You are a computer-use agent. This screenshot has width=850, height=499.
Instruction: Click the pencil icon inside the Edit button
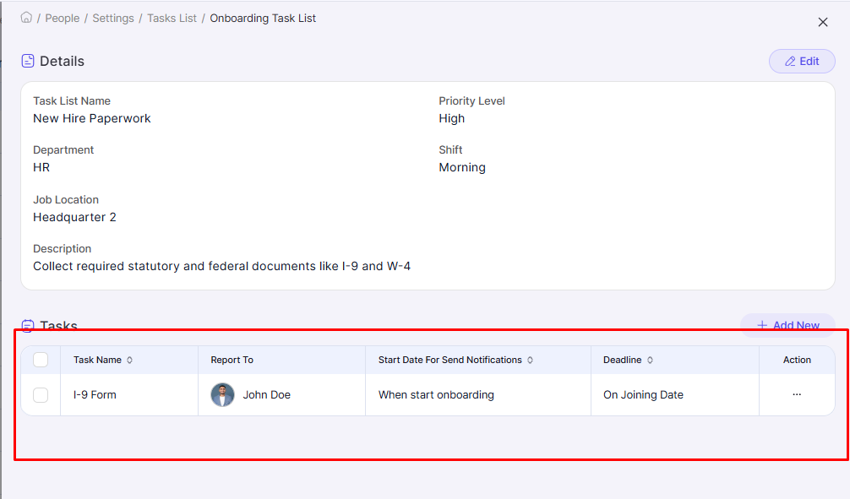pyautogui.click(x=791, y=61)
